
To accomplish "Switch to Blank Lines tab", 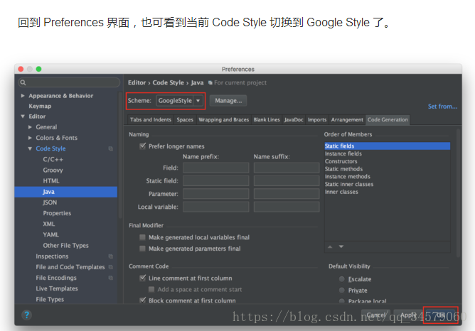I will pos(267,120).
